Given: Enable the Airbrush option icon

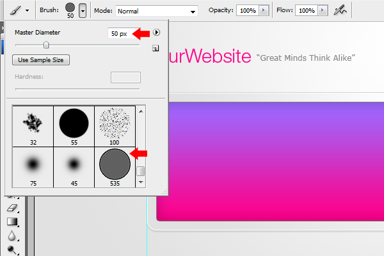Looking at the screenshot, I should click(x=340, y=10).
